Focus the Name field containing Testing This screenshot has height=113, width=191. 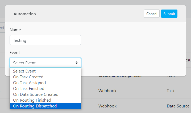[45, 40]
